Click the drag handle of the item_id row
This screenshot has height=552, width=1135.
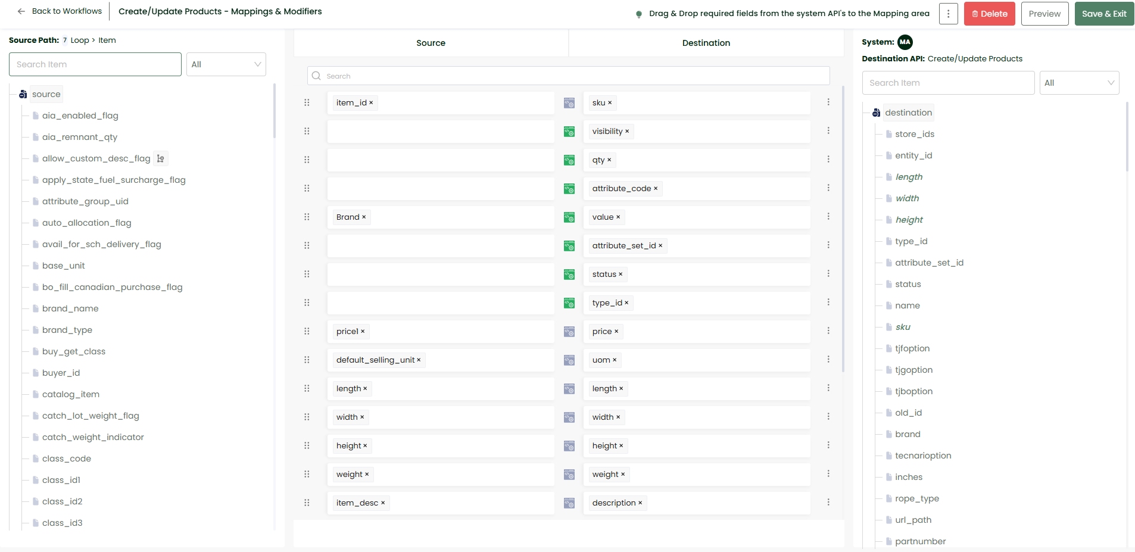[307, 102]
